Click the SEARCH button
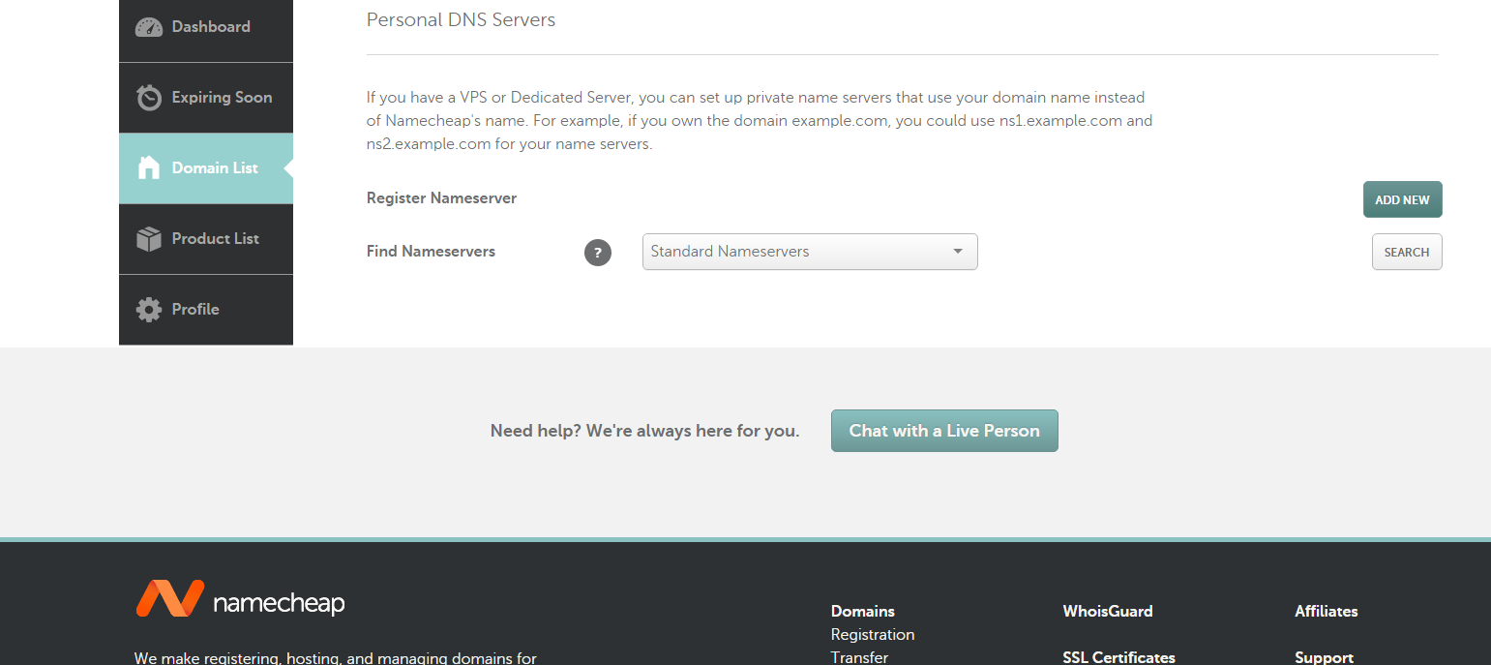 (1407, 252)
